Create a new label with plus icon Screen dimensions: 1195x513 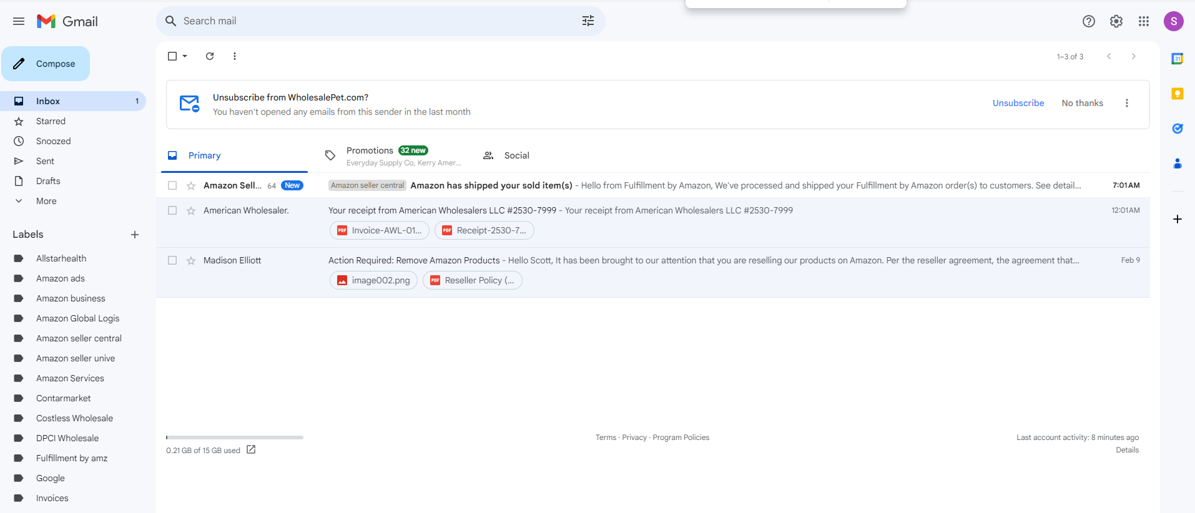135,235
